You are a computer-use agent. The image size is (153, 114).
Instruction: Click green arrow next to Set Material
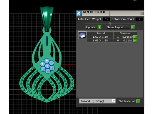pos(138,101)
